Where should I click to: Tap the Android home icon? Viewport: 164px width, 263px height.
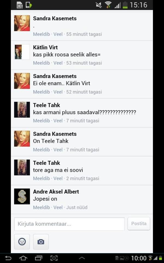(x=23, y=258)
